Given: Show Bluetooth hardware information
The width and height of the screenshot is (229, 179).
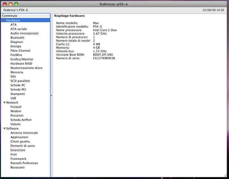Looking at the screenshot, I should point(17,38).
